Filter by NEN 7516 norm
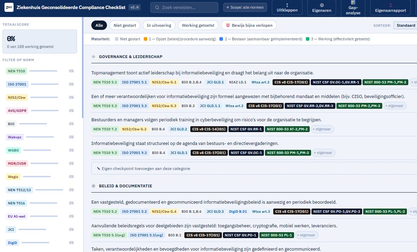This screenshot has height=252, width=417. click(x=16, y=203)
